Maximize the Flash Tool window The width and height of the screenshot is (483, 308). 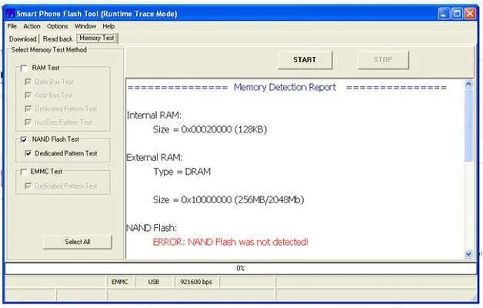(457, 14)
